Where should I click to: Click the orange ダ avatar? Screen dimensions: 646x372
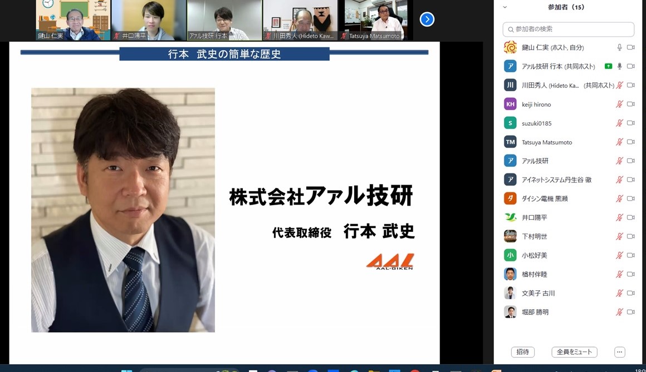510,199
